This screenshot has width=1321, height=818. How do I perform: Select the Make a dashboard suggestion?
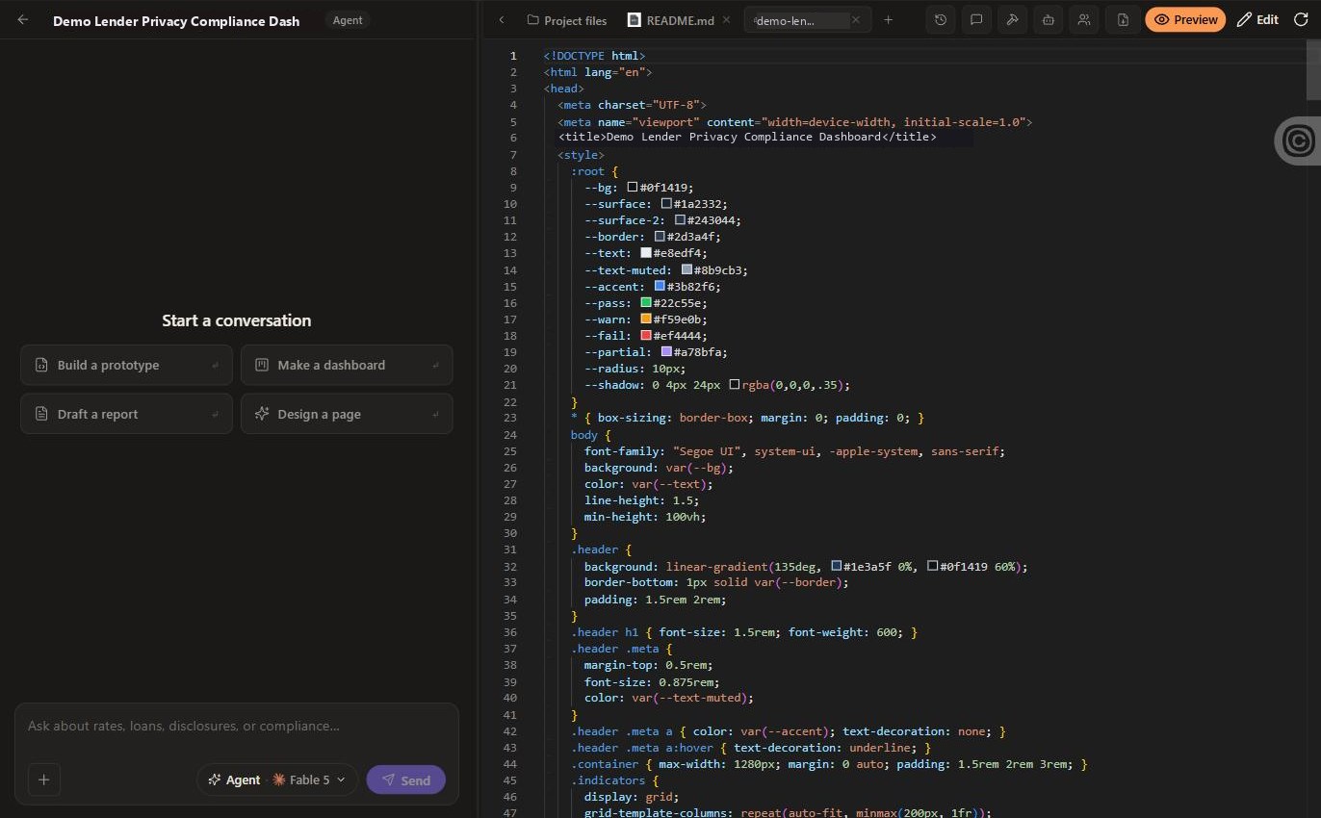click(x=347, y=366)
